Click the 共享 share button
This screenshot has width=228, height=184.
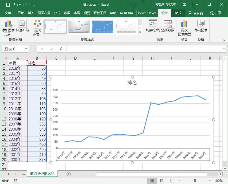click(216, 13)
